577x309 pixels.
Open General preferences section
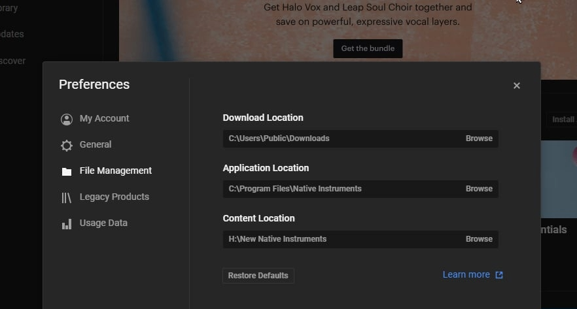tap(96, 145)
